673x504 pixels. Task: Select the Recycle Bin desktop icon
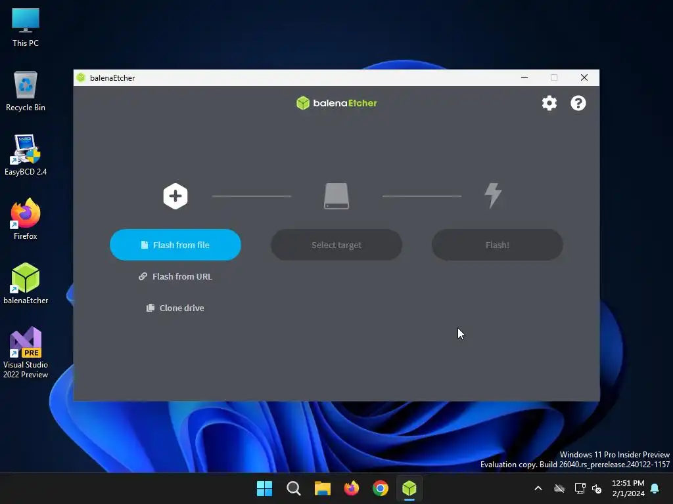[26, 91]
